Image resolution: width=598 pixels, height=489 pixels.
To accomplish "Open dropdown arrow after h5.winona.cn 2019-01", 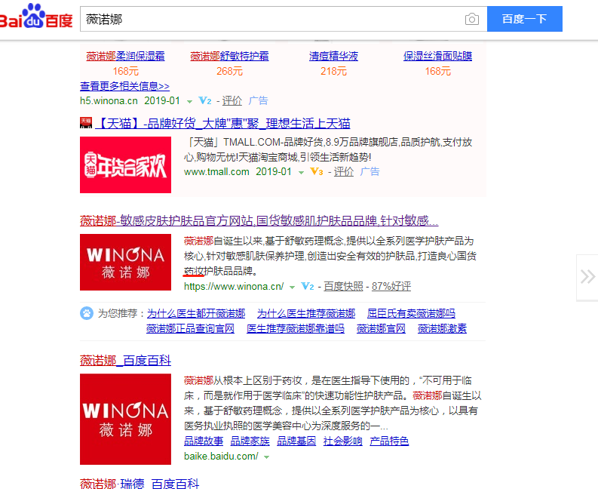I will [x=189, y=101].
